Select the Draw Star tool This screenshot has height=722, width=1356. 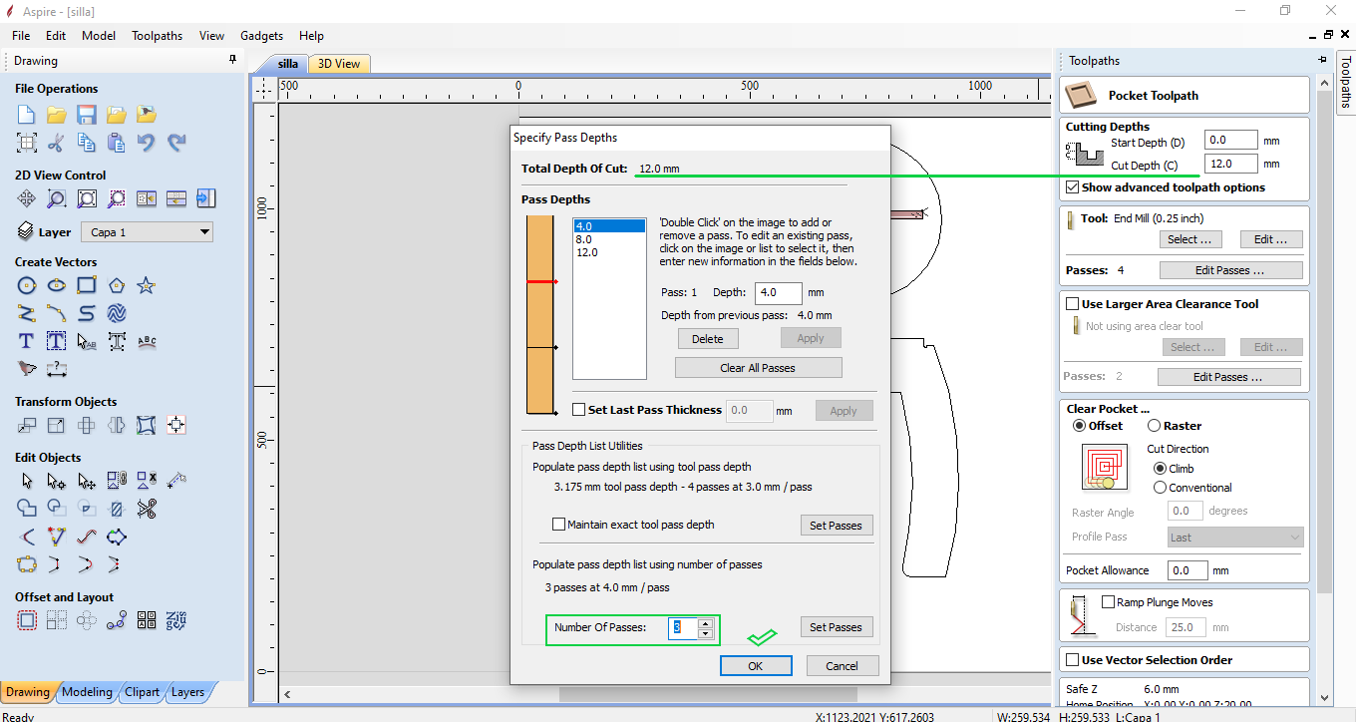point(147,286)
